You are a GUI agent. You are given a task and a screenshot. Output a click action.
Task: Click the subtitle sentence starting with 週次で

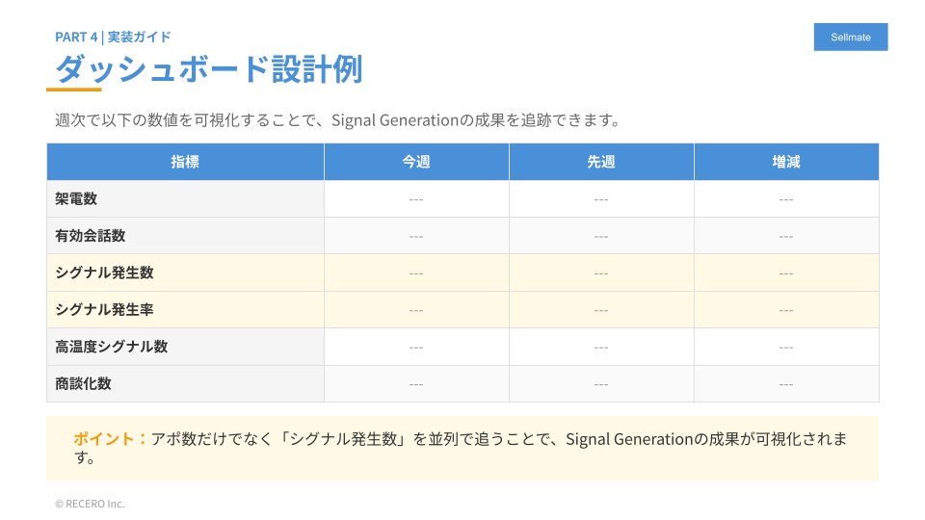tap(336, 120)
